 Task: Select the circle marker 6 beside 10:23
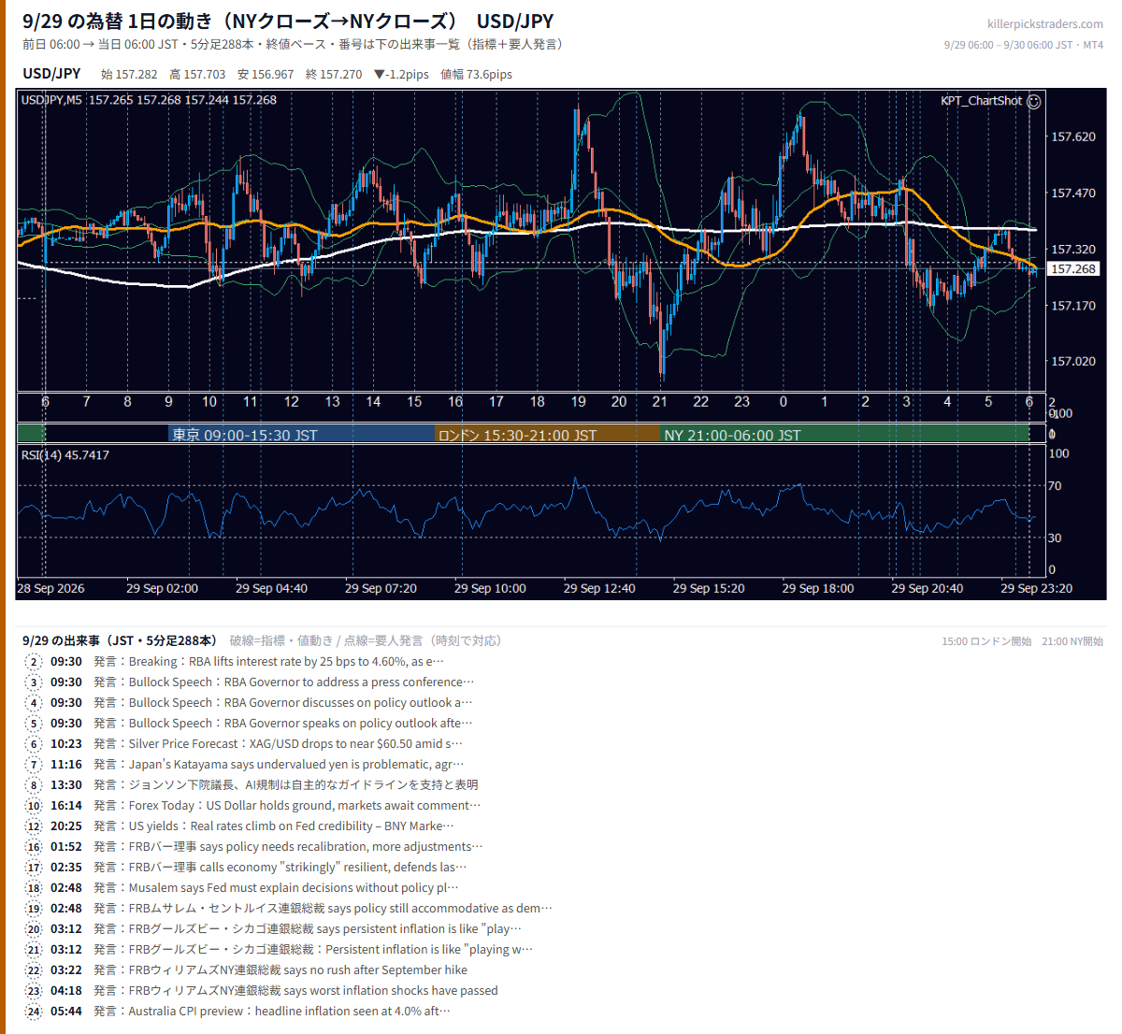[x=34, y=744]
